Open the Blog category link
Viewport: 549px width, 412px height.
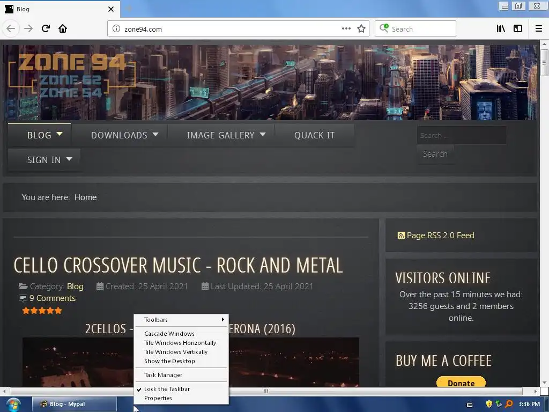(x=75, y=286)
